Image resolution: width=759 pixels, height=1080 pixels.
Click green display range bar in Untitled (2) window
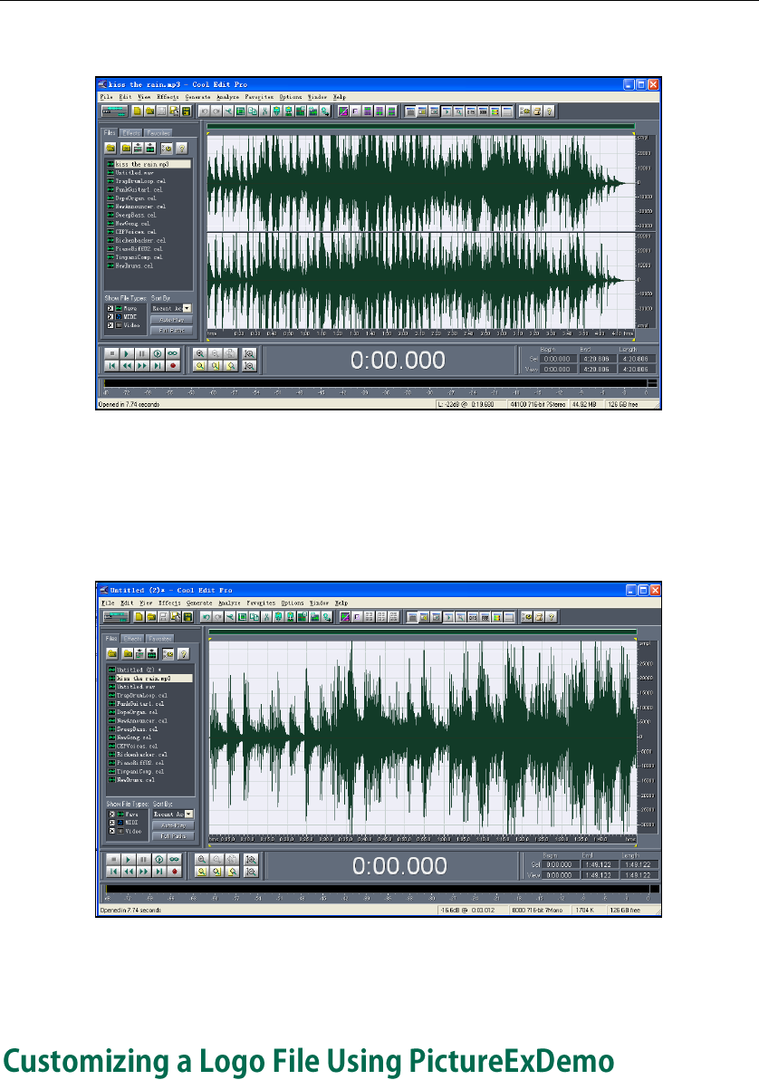point(422,632)
